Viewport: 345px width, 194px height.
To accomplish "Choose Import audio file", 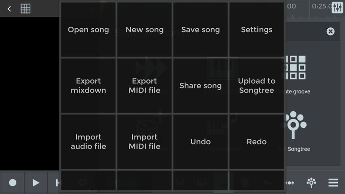I will pyautogui.click(x=88, y=142).
